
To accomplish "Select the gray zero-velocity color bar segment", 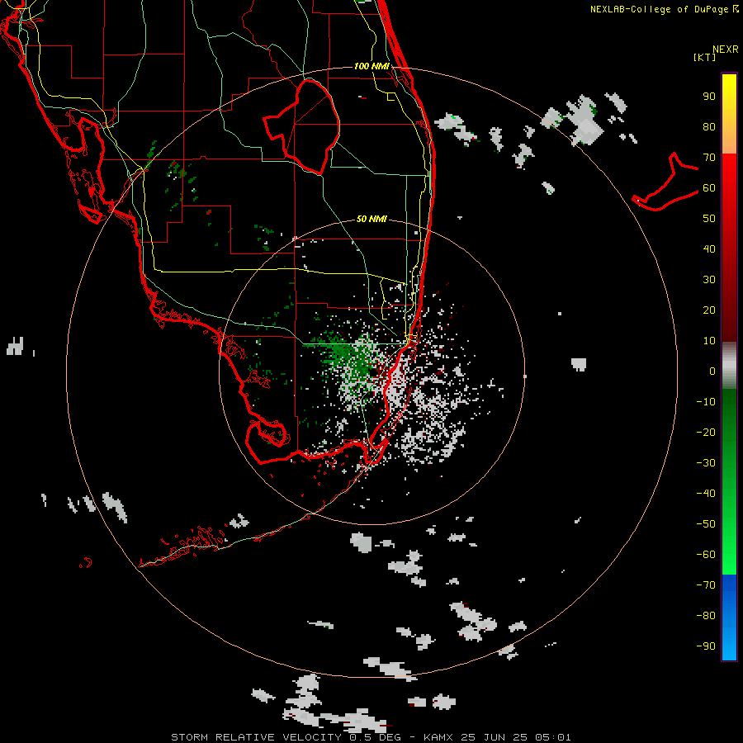I will (x=729, y=366).
